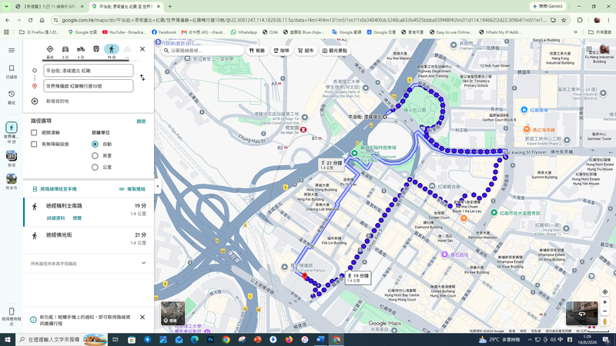Click 複製連結 copy link
616x346 pixels.
[132, 189]
